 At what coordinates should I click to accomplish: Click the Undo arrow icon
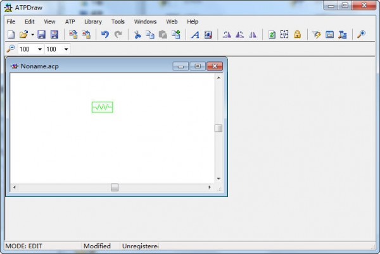point(105,35)
